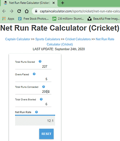Click the Captain Calculator tab favicon
120x141 pixels.
6,3
